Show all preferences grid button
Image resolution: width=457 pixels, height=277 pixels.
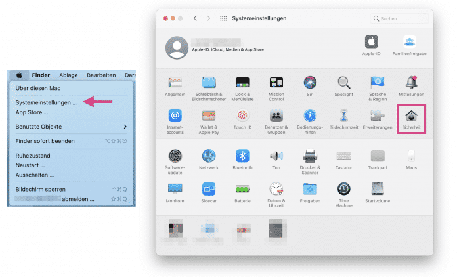[223, 19]
